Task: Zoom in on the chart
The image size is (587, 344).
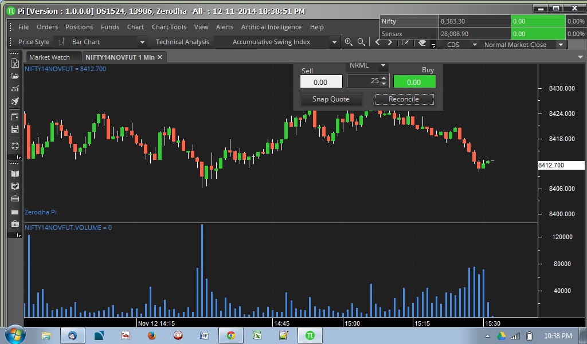Action: pyautogui.click(x=348, y=42)
